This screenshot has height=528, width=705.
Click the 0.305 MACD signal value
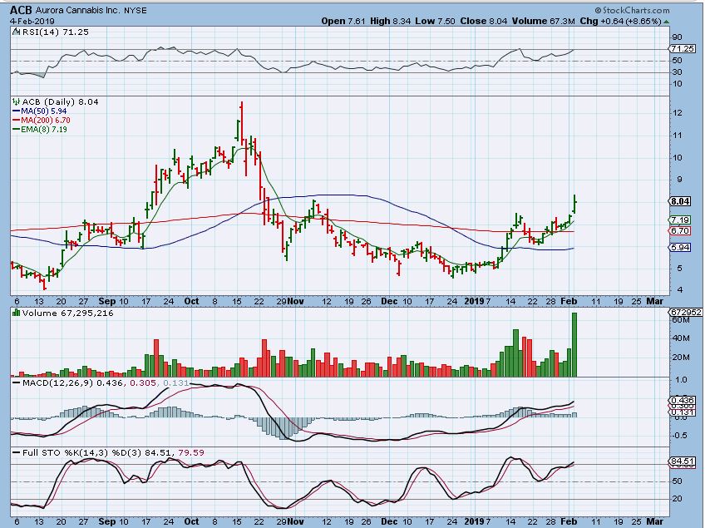pyautogui.click(x=142, y=382)
